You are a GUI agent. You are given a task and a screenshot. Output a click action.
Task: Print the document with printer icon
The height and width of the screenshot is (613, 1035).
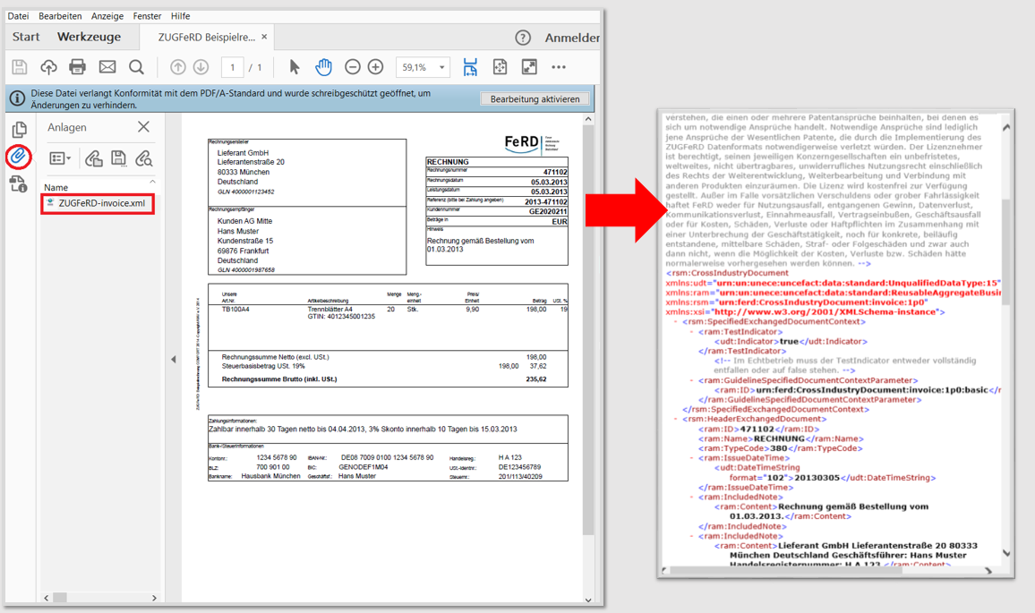[77, 66]
